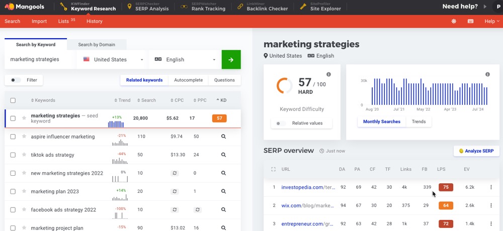This screenshot has height=231, width=503.
Task: Open info icon on monthly searches chart
Action: tap(487, 74)
